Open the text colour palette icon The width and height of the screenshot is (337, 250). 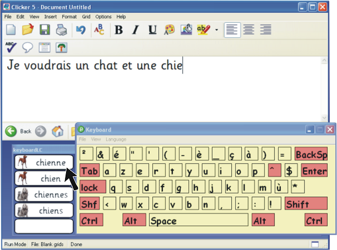tap(169, 29)
